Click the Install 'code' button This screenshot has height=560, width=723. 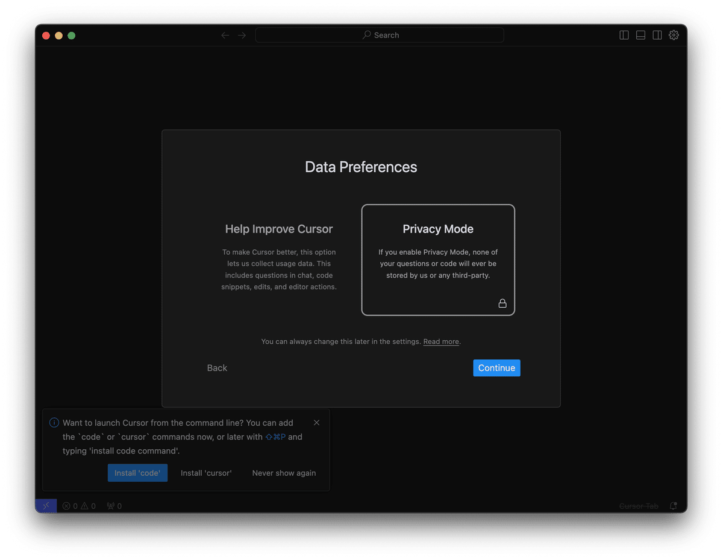pyautogui.click(x=137, y=473)
